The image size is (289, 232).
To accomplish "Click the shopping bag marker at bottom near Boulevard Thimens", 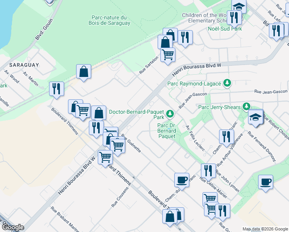I will [170, 217].
